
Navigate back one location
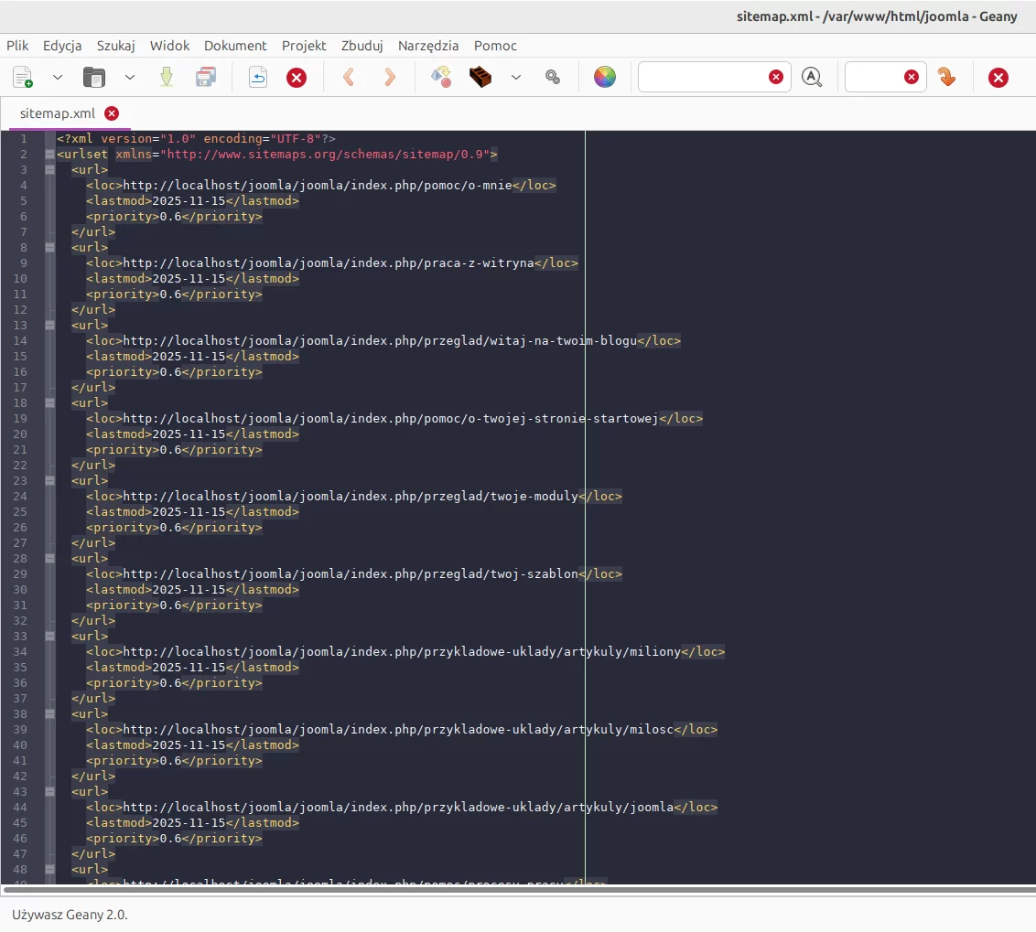point(349,77)
